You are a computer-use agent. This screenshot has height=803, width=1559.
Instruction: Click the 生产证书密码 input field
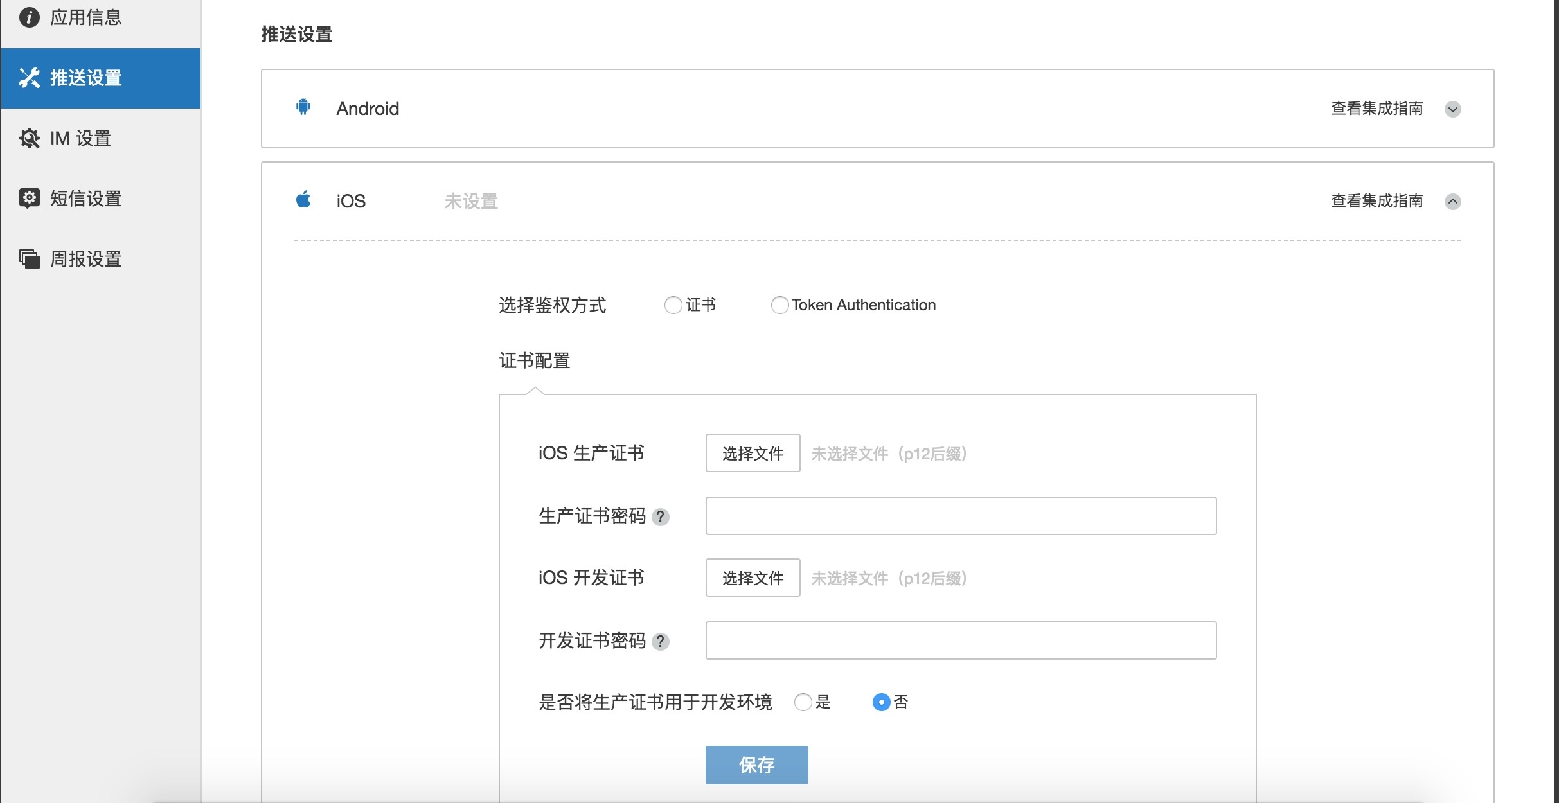pyautogui.click(x=960, y=515)
